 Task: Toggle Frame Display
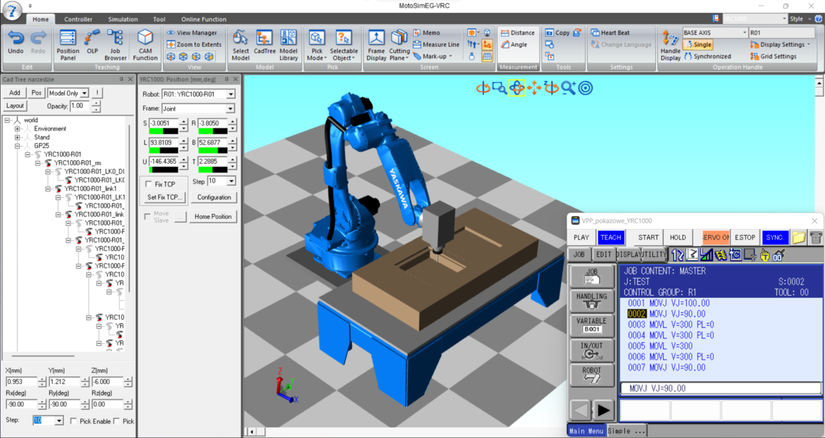(376, 45)
